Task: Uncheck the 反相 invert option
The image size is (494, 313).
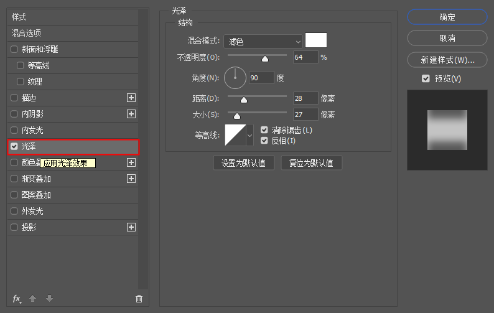Action: [264, 141]
